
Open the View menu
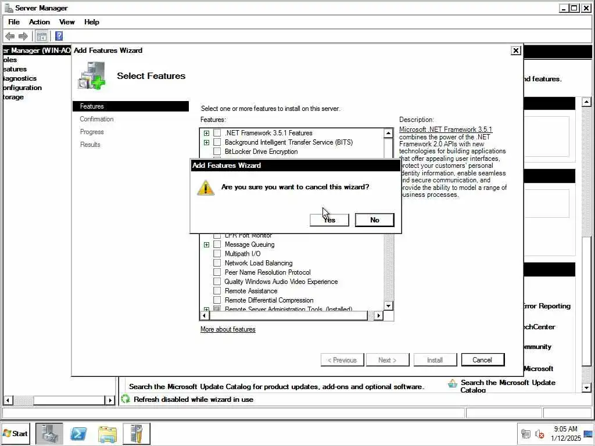(67, 22)
